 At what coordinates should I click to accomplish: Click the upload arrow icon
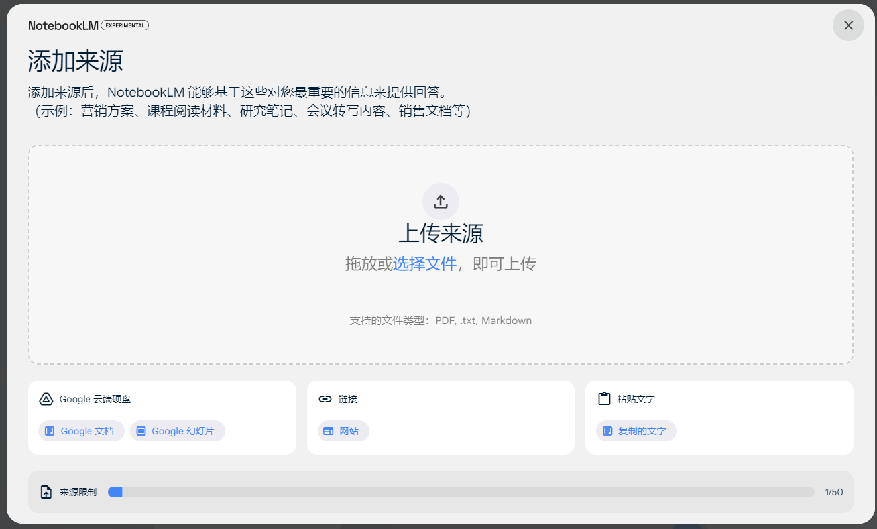point(441,202)
